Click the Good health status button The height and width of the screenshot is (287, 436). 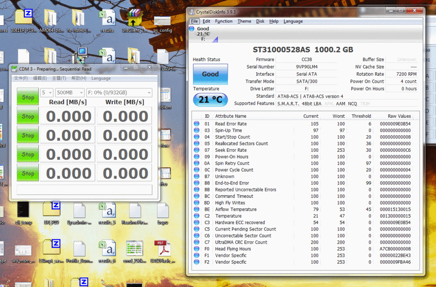click(210, 74)
